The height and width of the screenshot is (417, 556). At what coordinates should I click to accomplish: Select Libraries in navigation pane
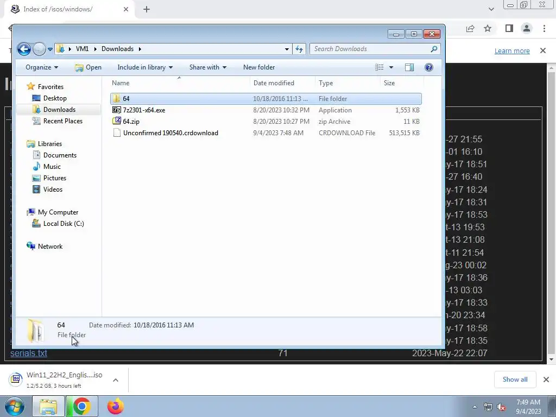point(50,143)
